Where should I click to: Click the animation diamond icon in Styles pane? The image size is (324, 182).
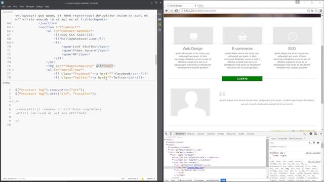(318, 143)
